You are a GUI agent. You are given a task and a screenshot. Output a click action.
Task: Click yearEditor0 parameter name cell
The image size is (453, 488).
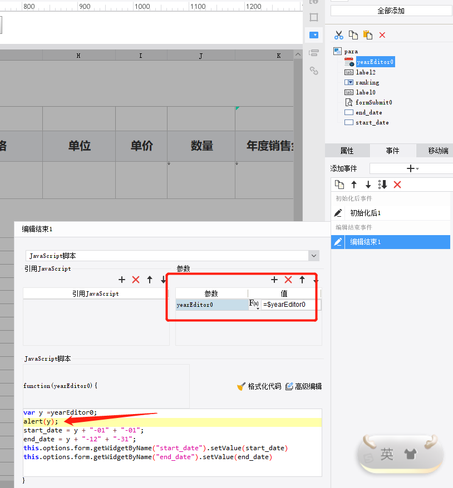[212, 305]
